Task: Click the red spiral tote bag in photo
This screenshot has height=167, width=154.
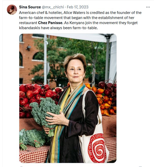Action: pos(97,149)
